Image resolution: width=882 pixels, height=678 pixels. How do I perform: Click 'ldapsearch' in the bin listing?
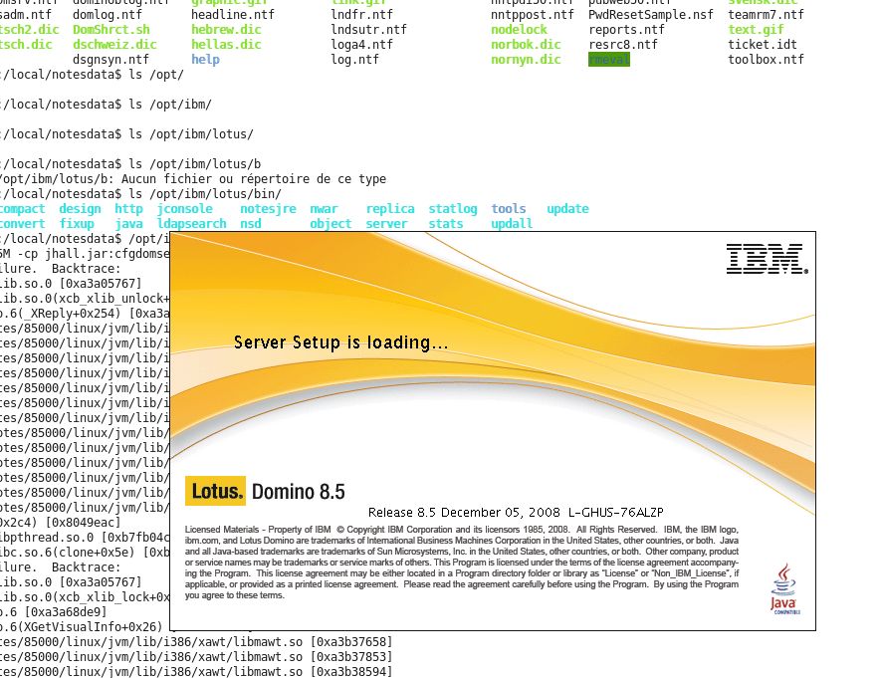click(x=191, y=224)
